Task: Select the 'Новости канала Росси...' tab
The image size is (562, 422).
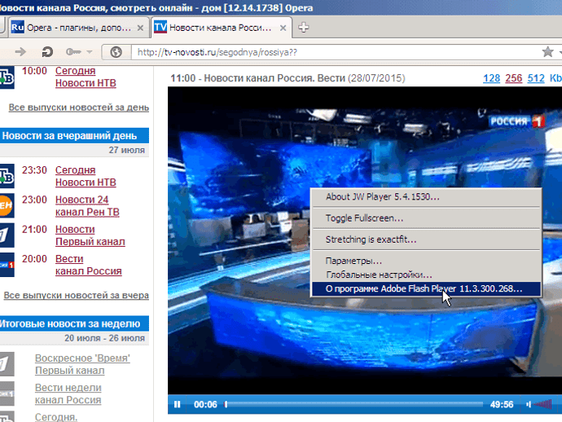Action: point(222,28)
